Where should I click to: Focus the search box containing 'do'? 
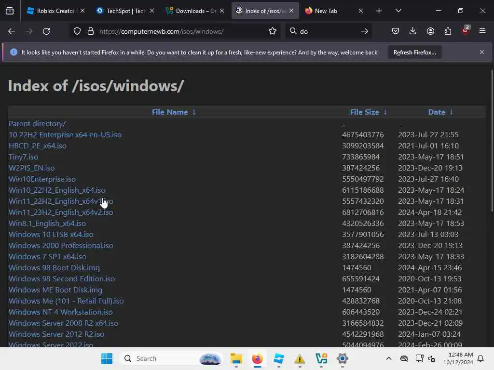pos(328,31)
